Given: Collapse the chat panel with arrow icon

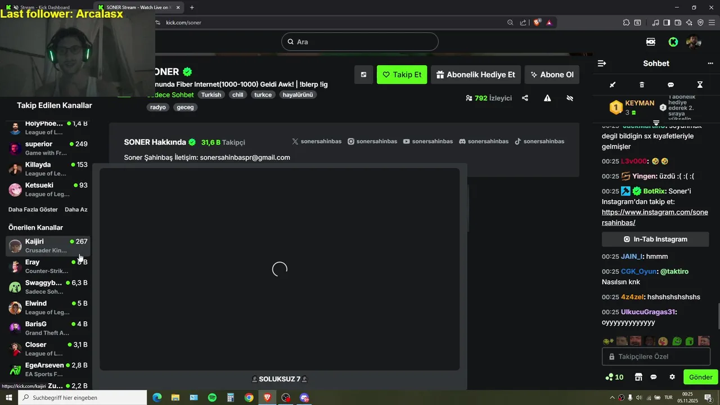Looking at the screenshot, I should tap(601, 64).
